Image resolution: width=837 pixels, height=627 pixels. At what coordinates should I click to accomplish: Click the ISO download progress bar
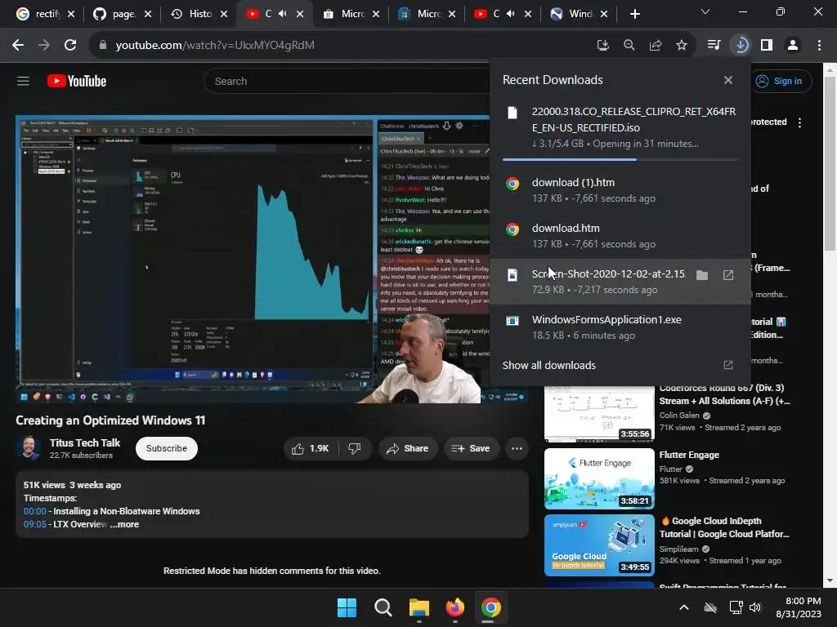[x=620, y=159]
